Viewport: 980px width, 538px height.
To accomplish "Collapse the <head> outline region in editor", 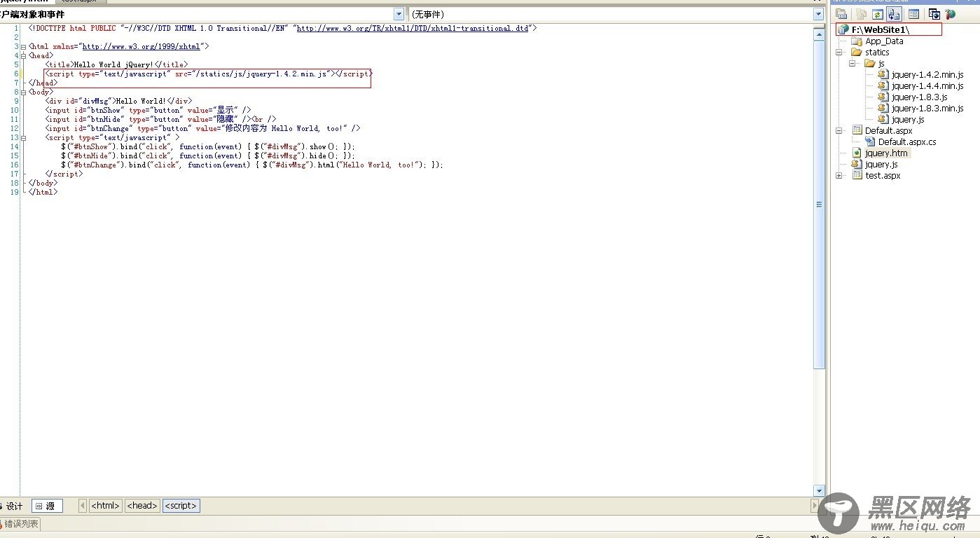I will pyautogui.click(x=25, y=55).
